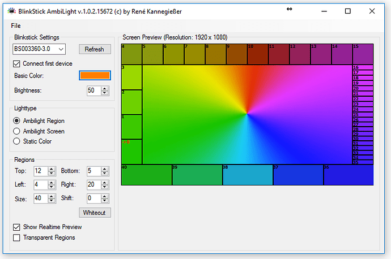Select preview region 2 on left side
Screen dimensions: 391x259
tap(131, 102)
